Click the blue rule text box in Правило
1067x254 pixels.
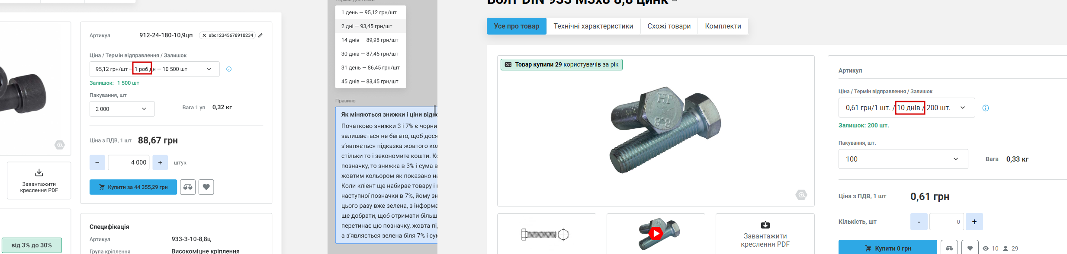386,175
